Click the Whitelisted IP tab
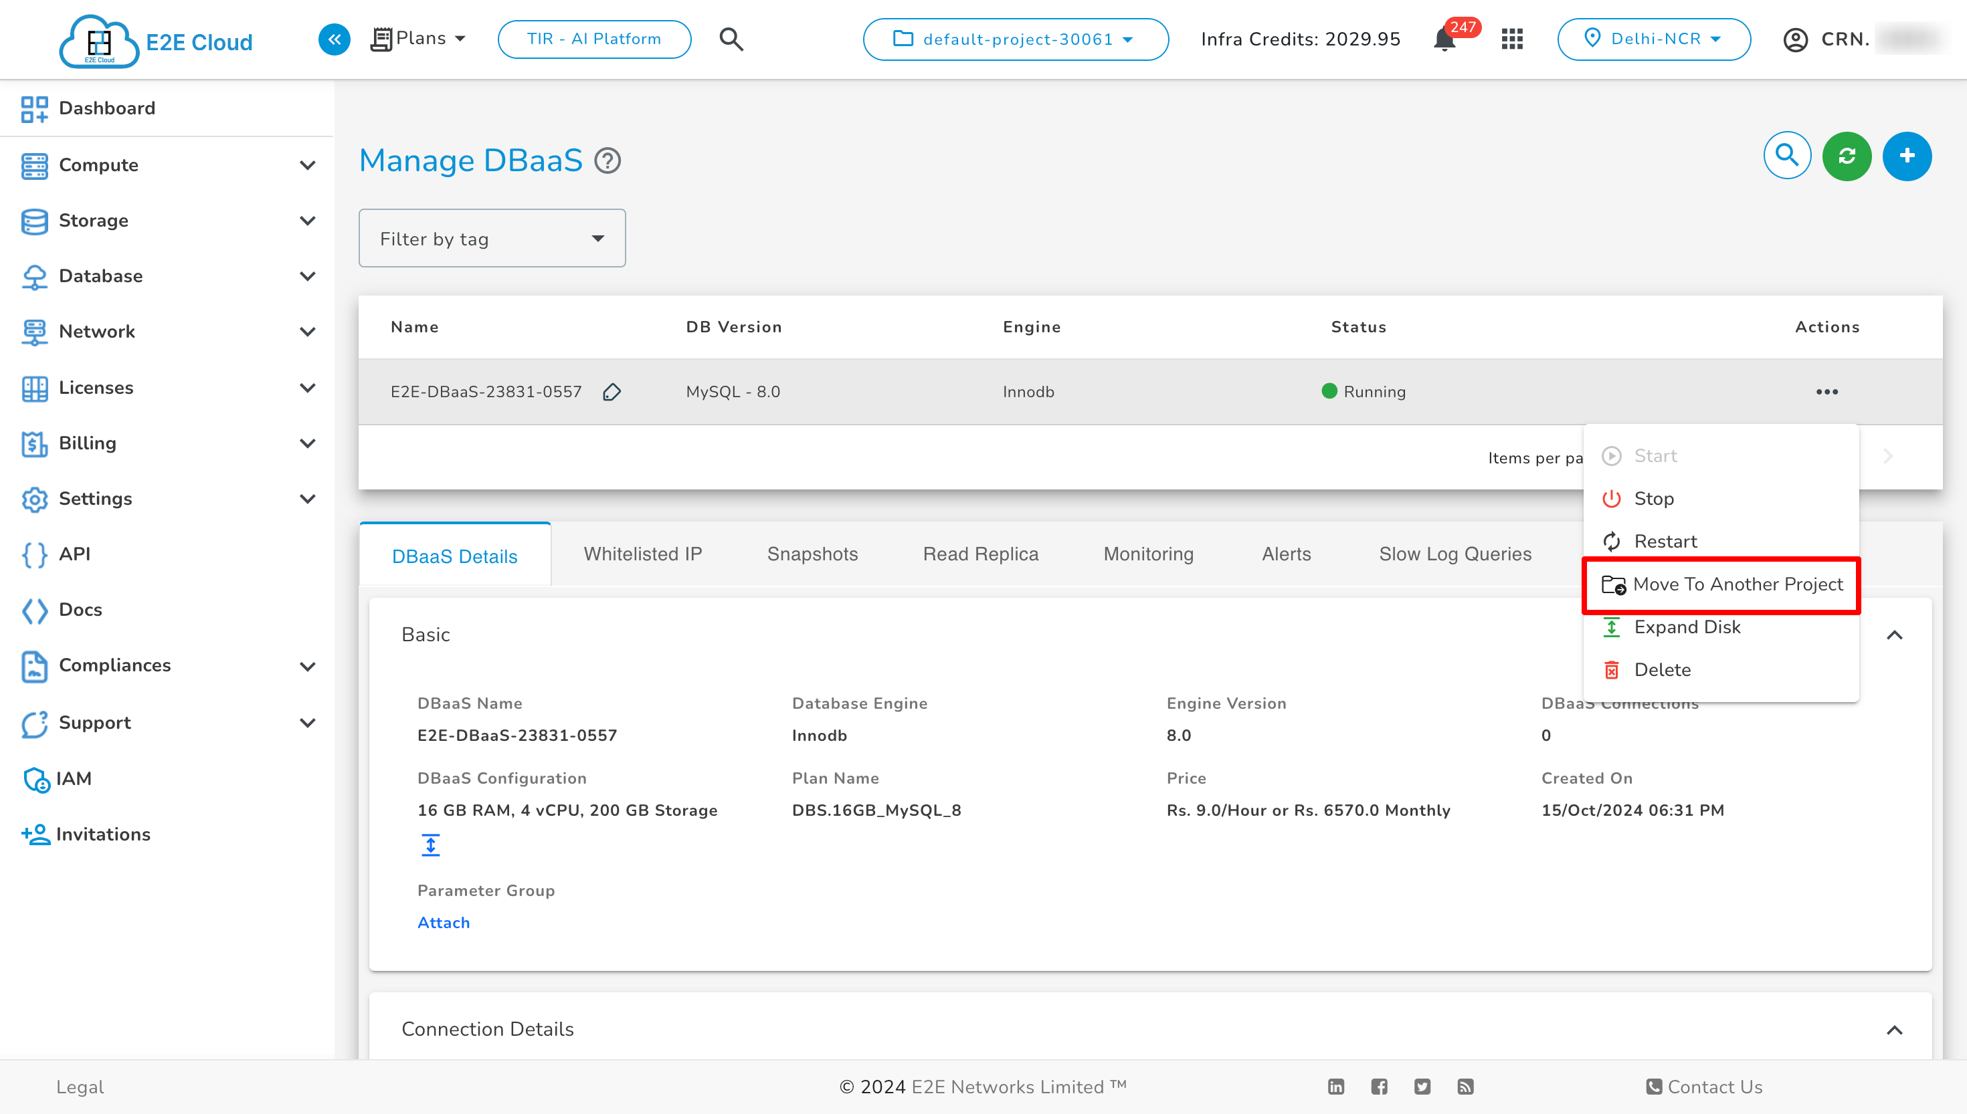 point(642,555)
